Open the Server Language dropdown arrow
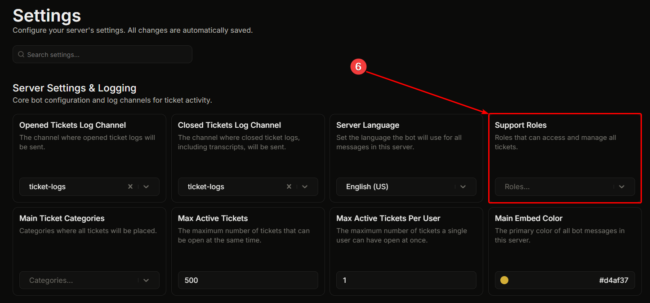Image resolution: width=650 pixels, height=303 pixels. (463, 186)
